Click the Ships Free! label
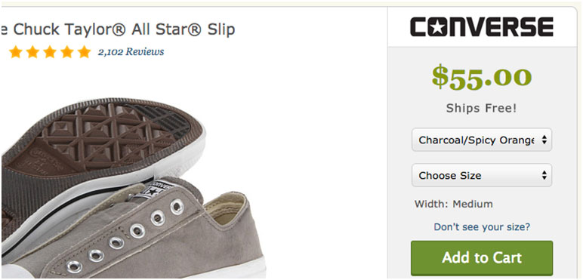This screenshot has height=280, width=583. (x=482, y=109)
